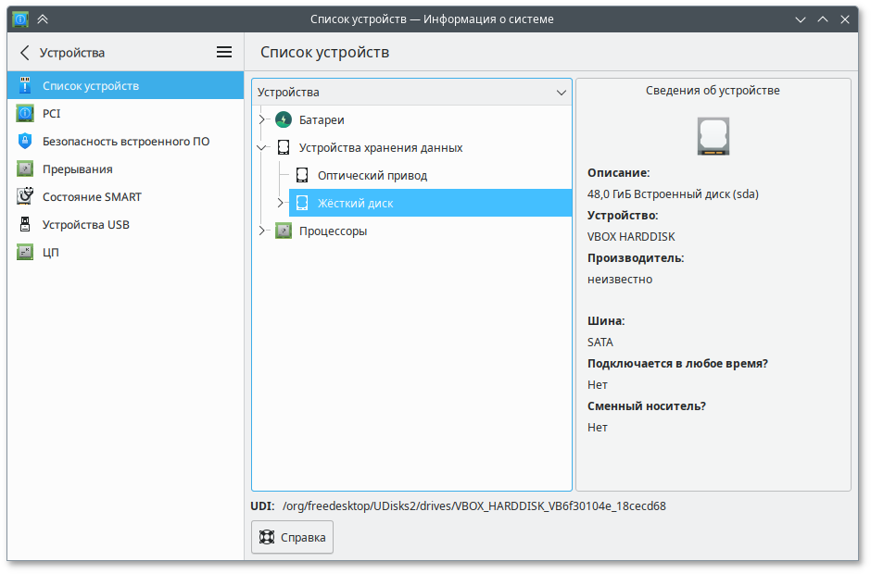The image size is (871, 574).
Task: Select Список устройств in the sidebar
Action: point(91,85)
